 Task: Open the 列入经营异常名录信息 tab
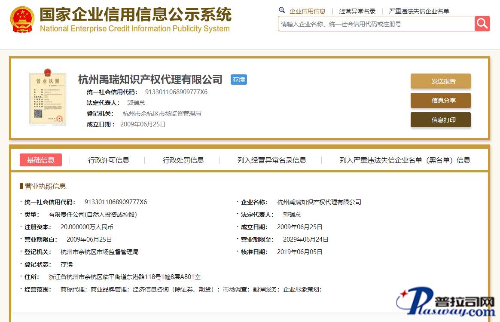pyautogui.click(x=271, y=160)
